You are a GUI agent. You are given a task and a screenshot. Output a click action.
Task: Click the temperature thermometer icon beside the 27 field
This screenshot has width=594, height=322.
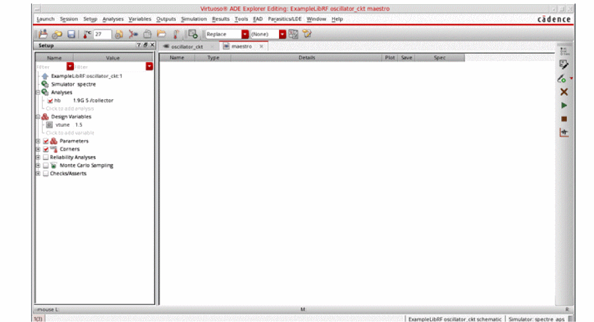(87, 34)
